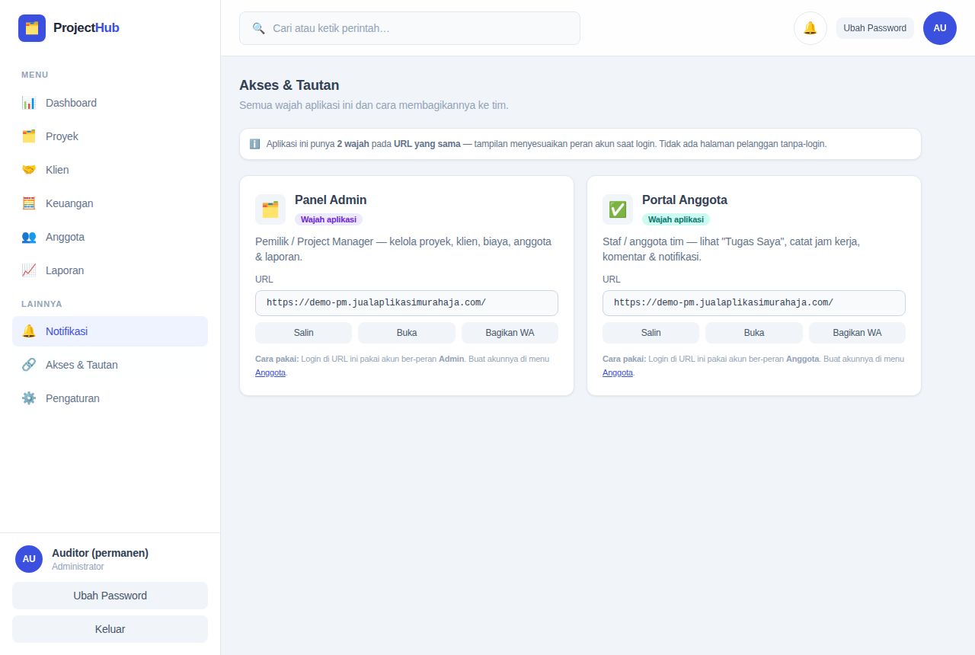
Task: Click the Pengaturan gear icon
Action: (x=29, y=398)
